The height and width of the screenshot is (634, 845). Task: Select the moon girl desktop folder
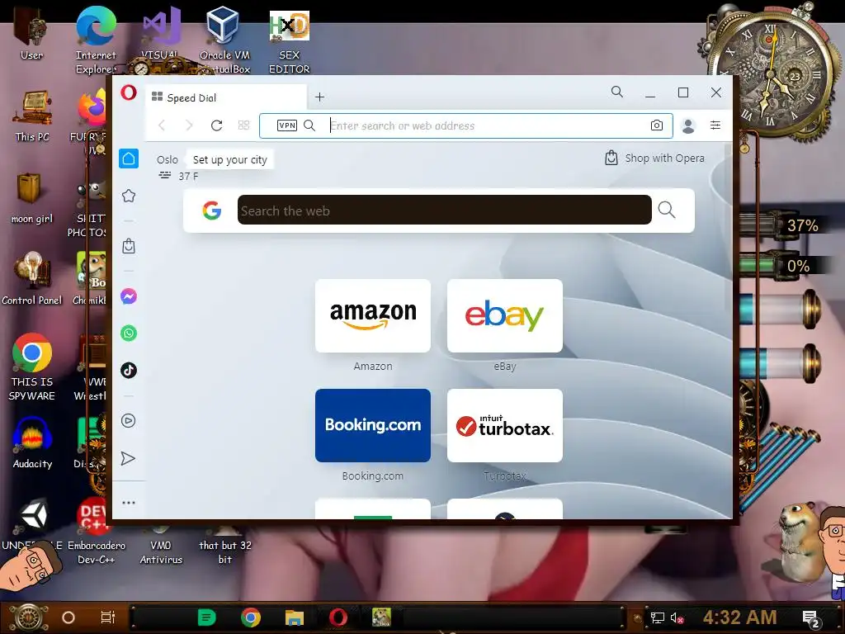point(32,197)
